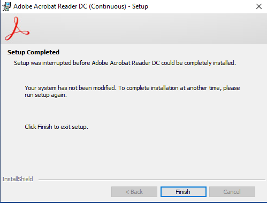The width and height of the screenshot is (267, 203).
Task: Click the 'To complete installation at another time' sentence
Action: (x=179, y=88)
